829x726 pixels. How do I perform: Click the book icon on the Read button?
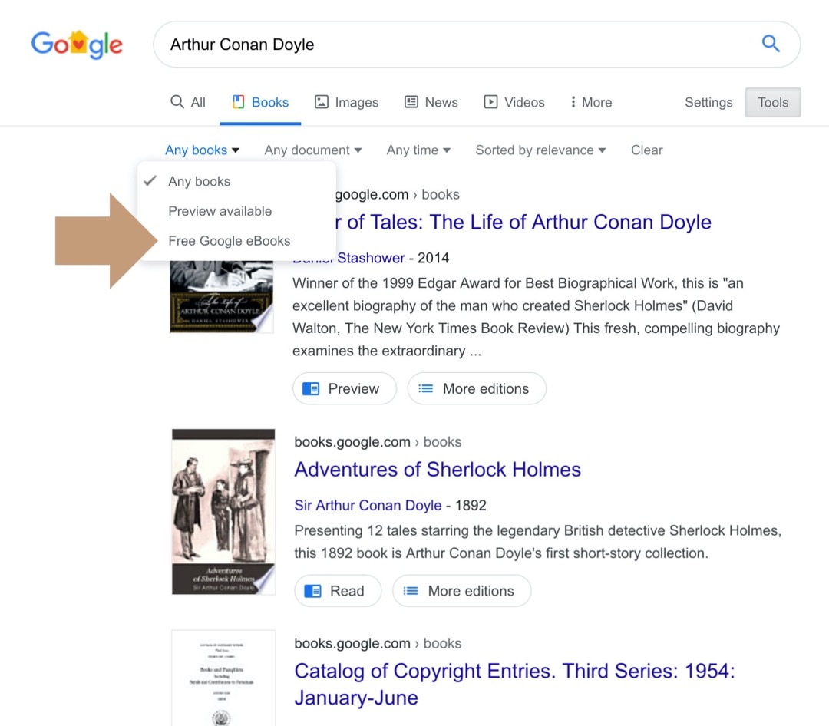coord(313,591)
